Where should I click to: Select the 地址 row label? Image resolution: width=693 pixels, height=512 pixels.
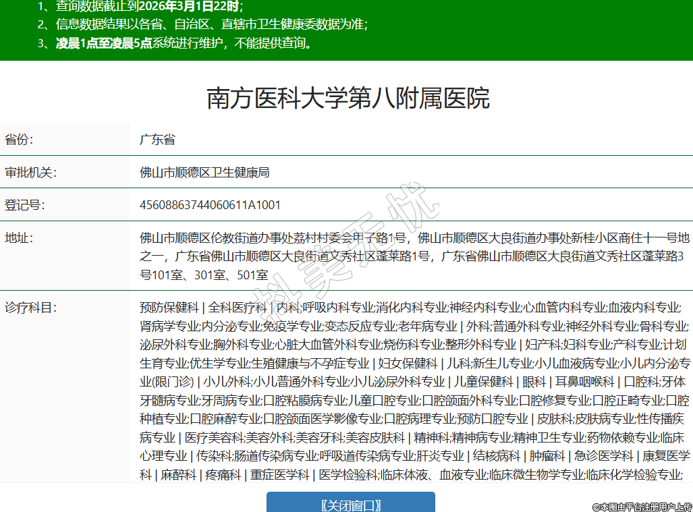point(19,237)
